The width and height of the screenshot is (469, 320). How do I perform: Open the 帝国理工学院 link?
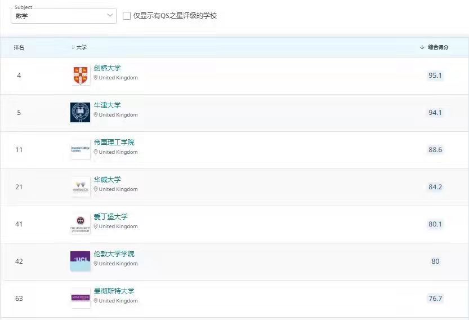click(114, 142)
